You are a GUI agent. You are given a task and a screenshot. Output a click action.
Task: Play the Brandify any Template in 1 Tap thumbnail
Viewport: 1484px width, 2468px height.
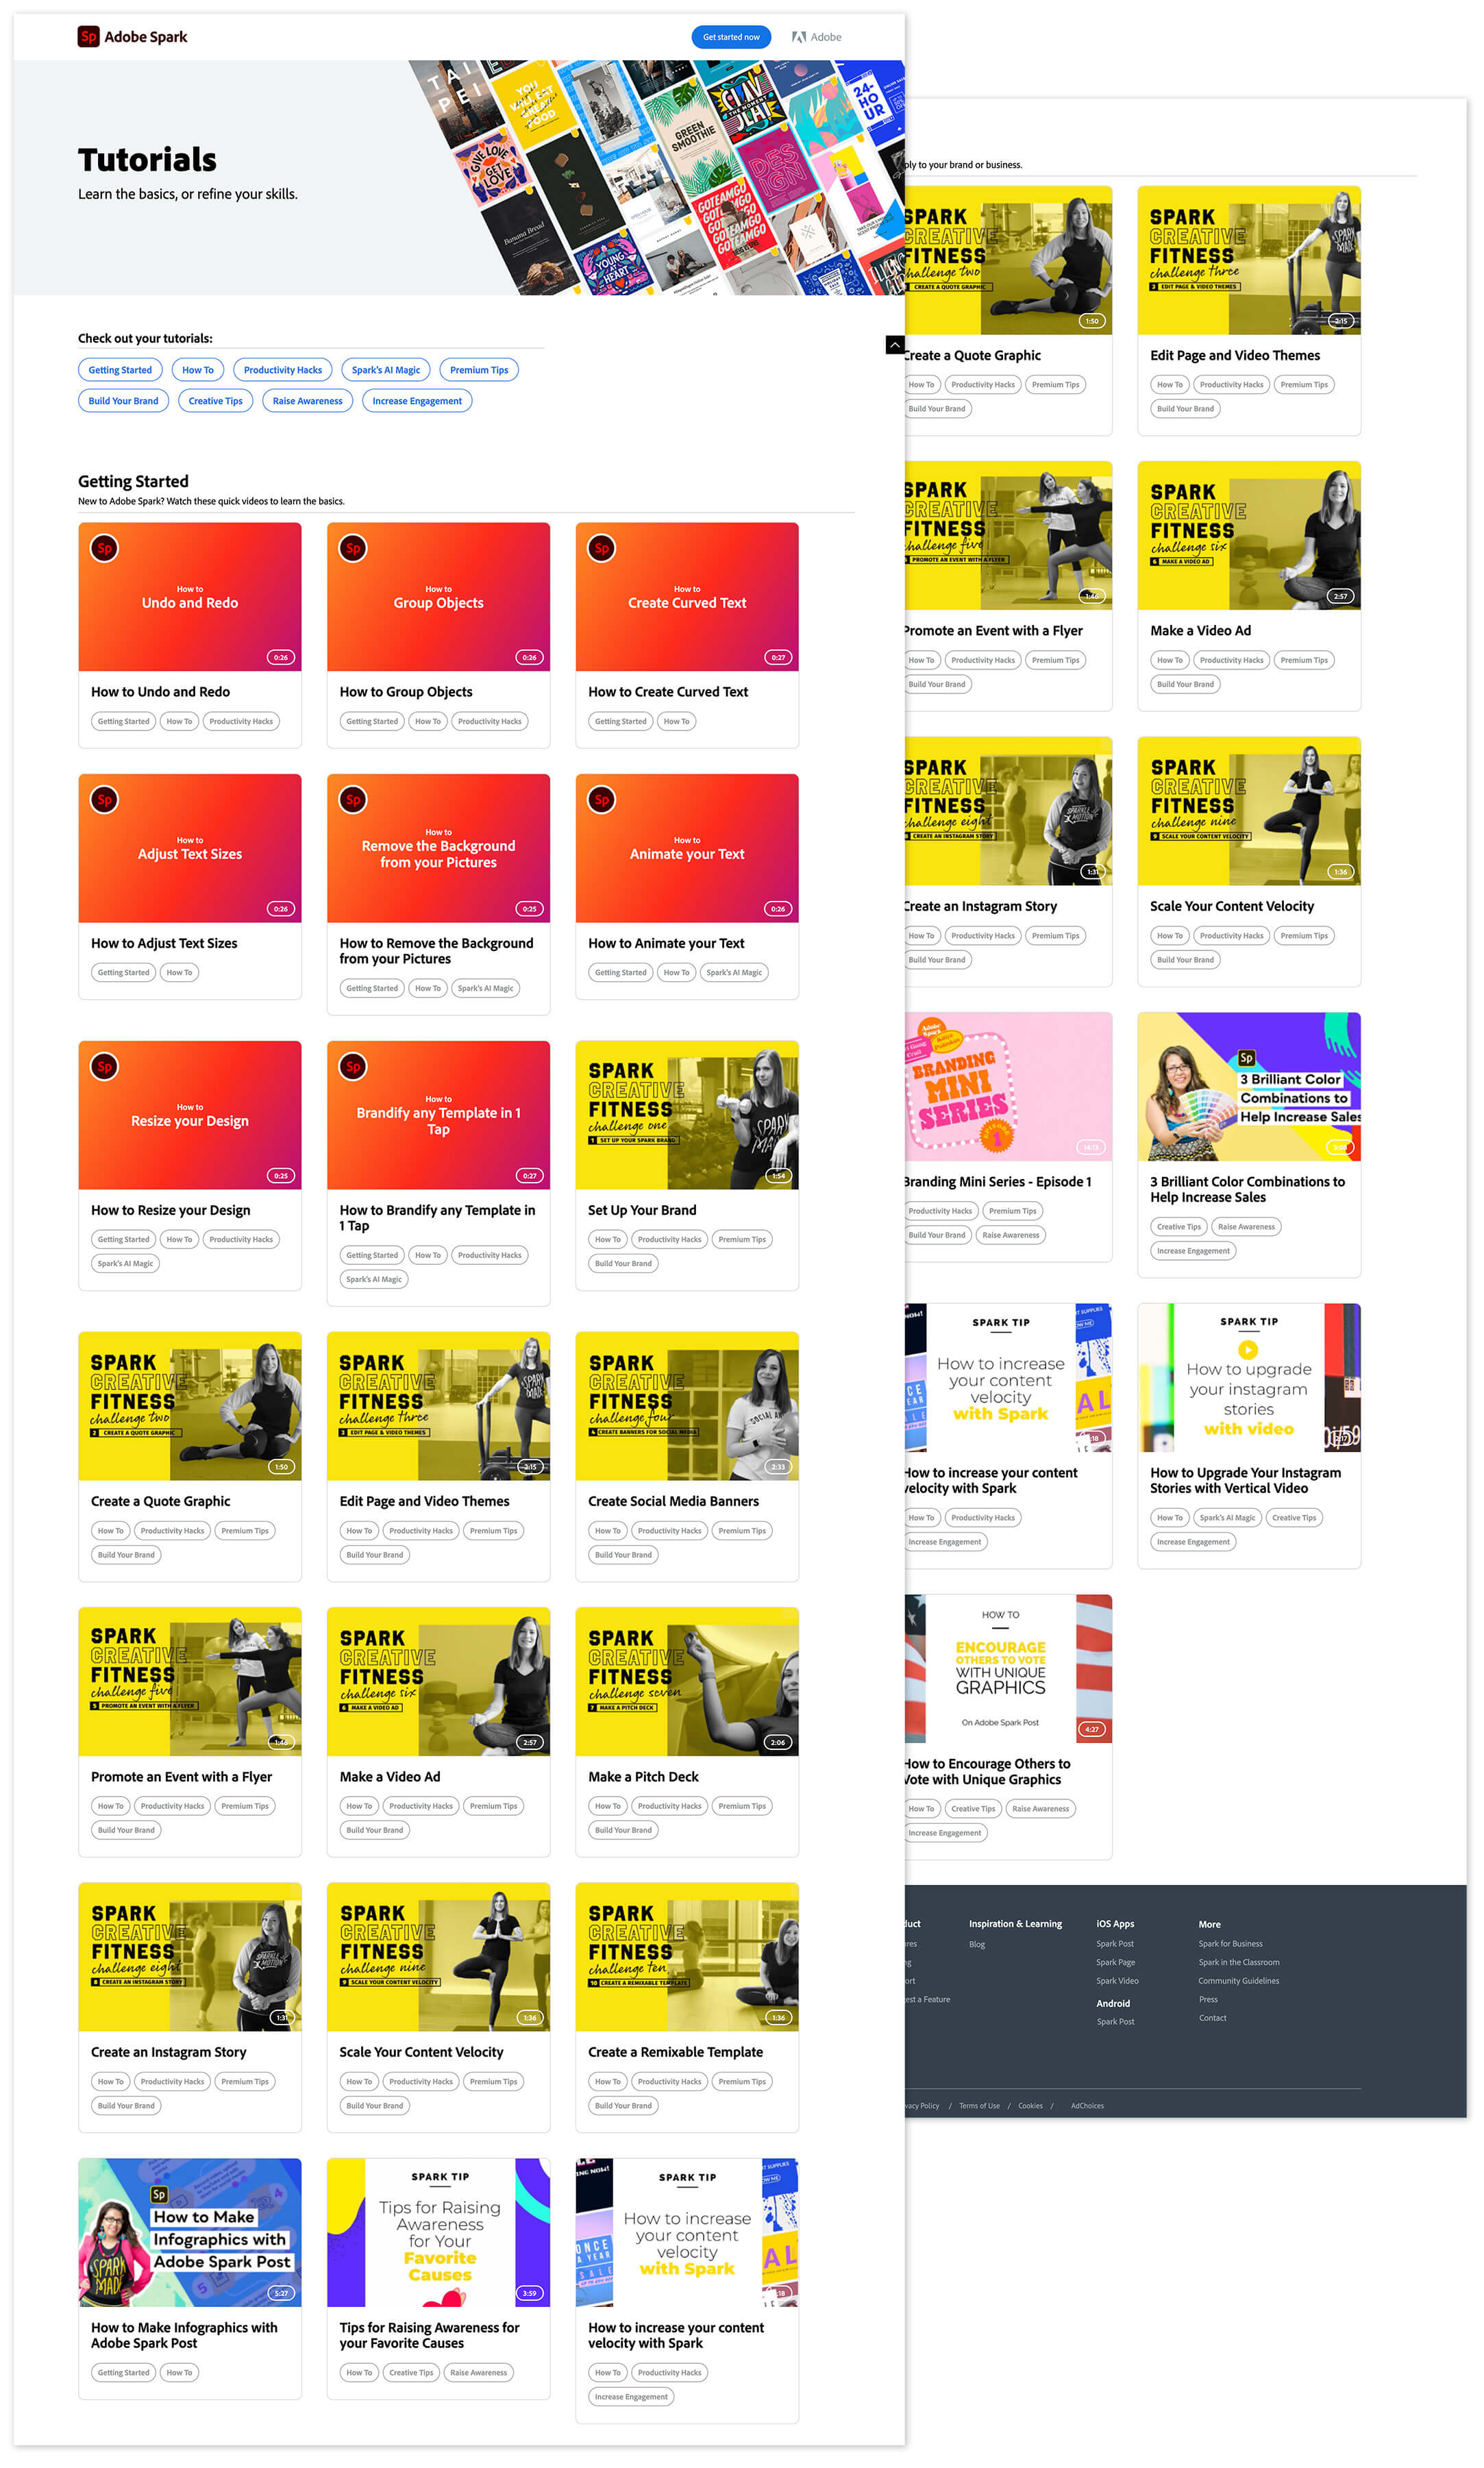pyautogui.click(x=438, y=1115)
